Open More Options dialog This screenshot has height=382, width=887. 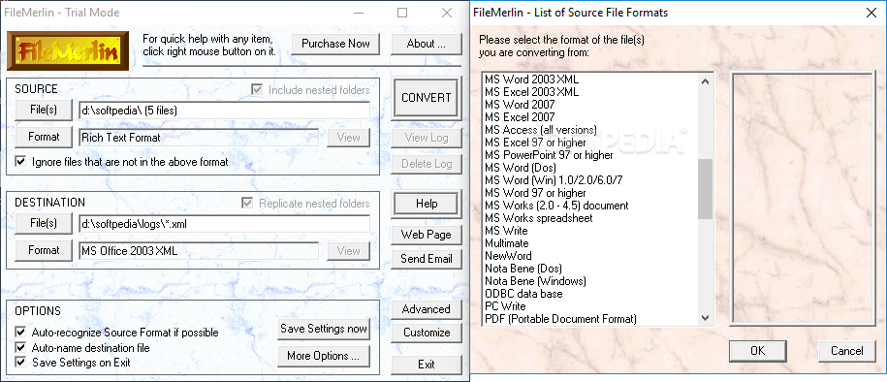tap(324, 356)
